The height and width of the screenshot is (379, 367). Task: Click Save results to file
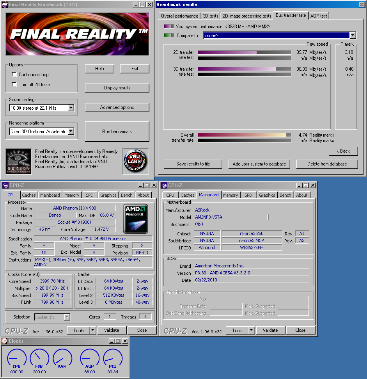[x=193, y=164]
